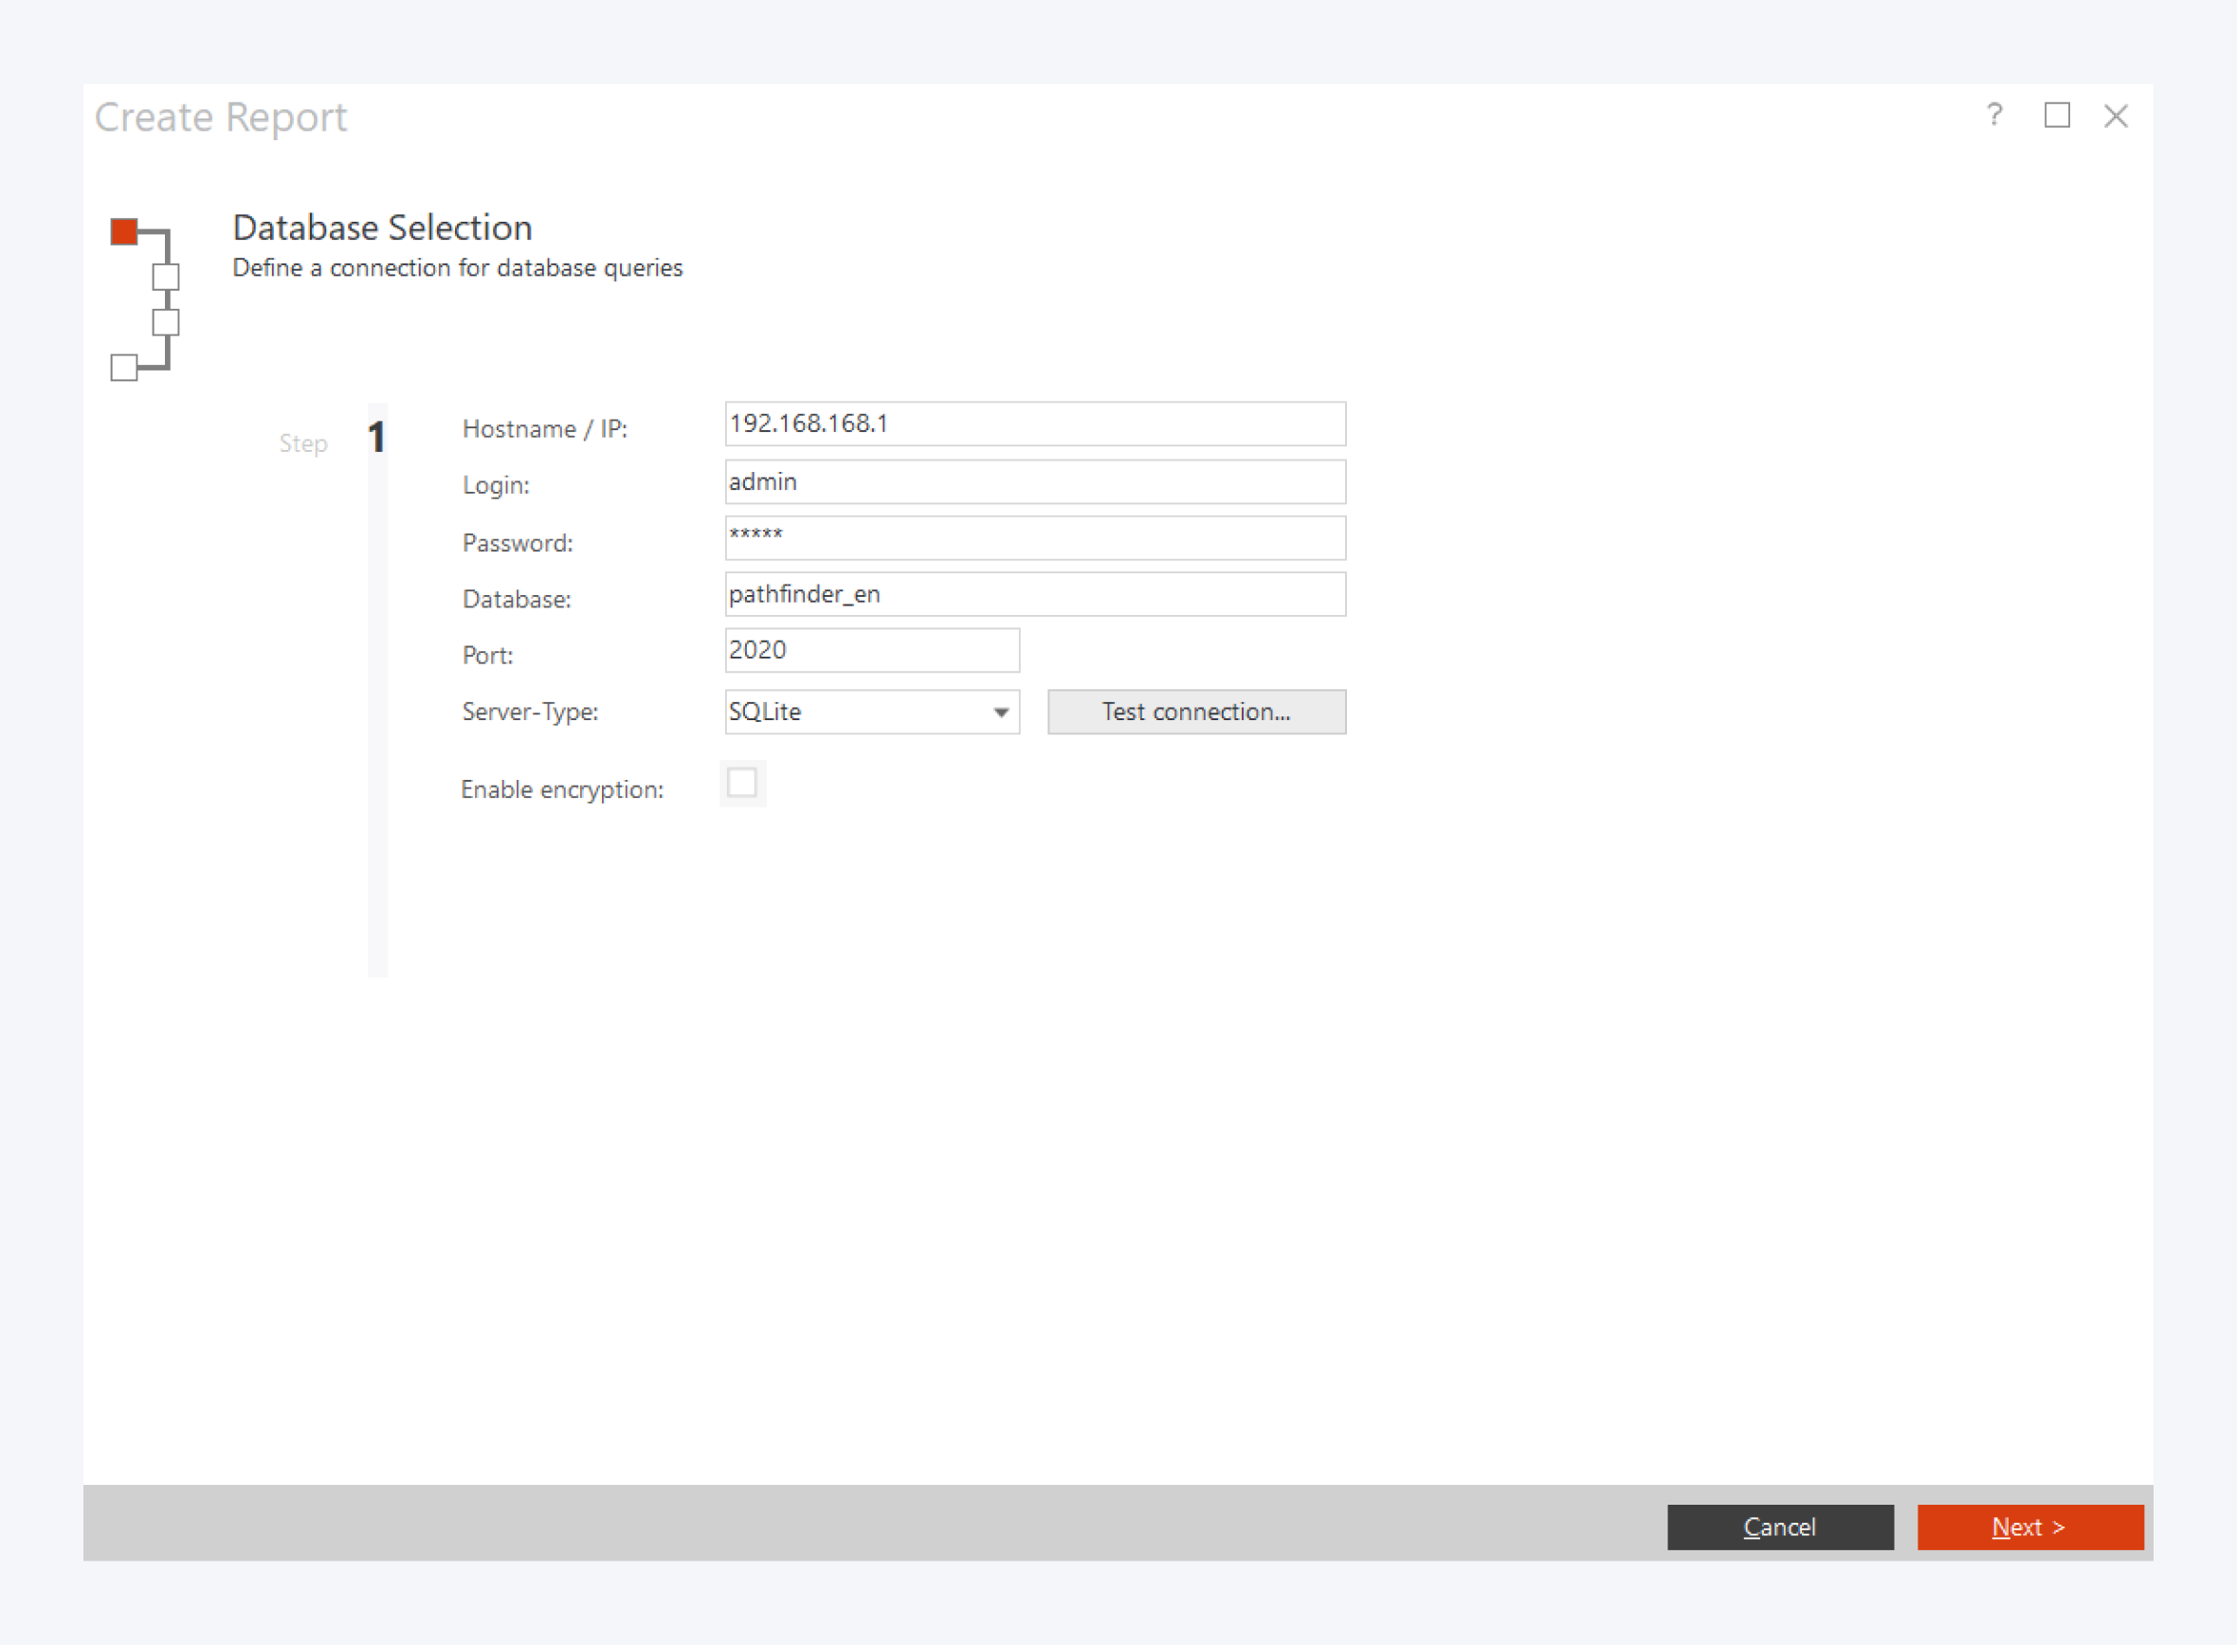2237x1645 pixels.
Task: Click the Step 1 number indicator
Action: 376,437
